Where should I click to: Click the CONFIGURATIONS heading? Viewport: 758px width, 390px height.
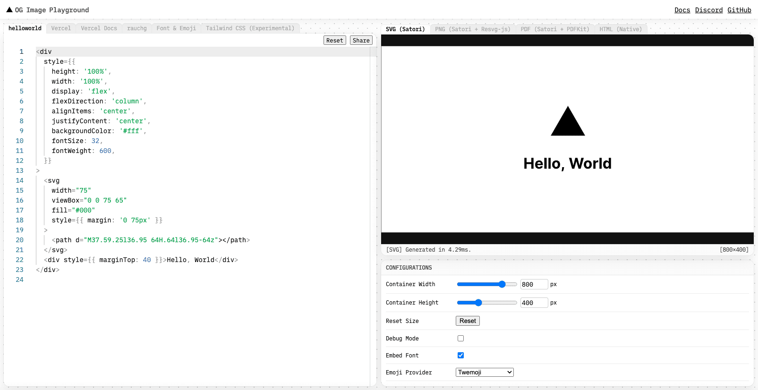coord(409,268)
